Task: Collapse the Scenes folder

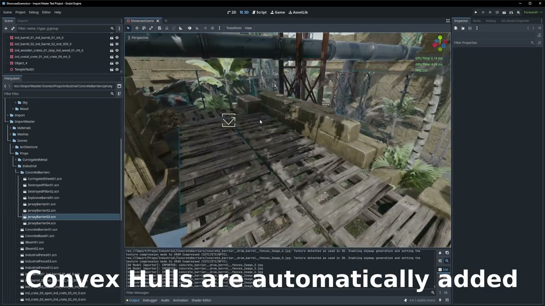Action: pos(9,140)
